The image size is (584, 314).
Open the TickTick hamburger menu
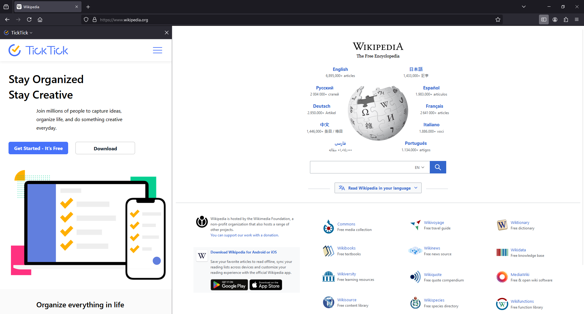click(157, 50)
